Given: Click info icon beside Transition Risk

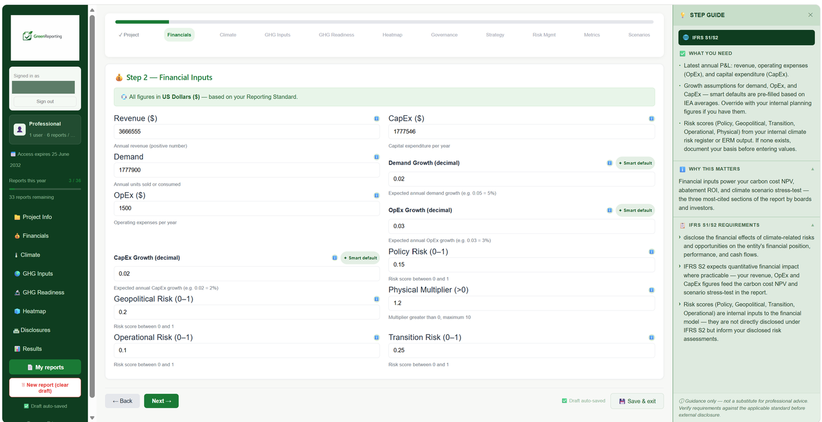Looking at the screenshot, I should point(651,338).
